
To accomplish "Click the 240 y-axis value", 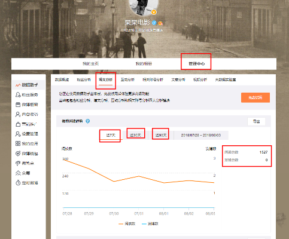I will point(65,176).
